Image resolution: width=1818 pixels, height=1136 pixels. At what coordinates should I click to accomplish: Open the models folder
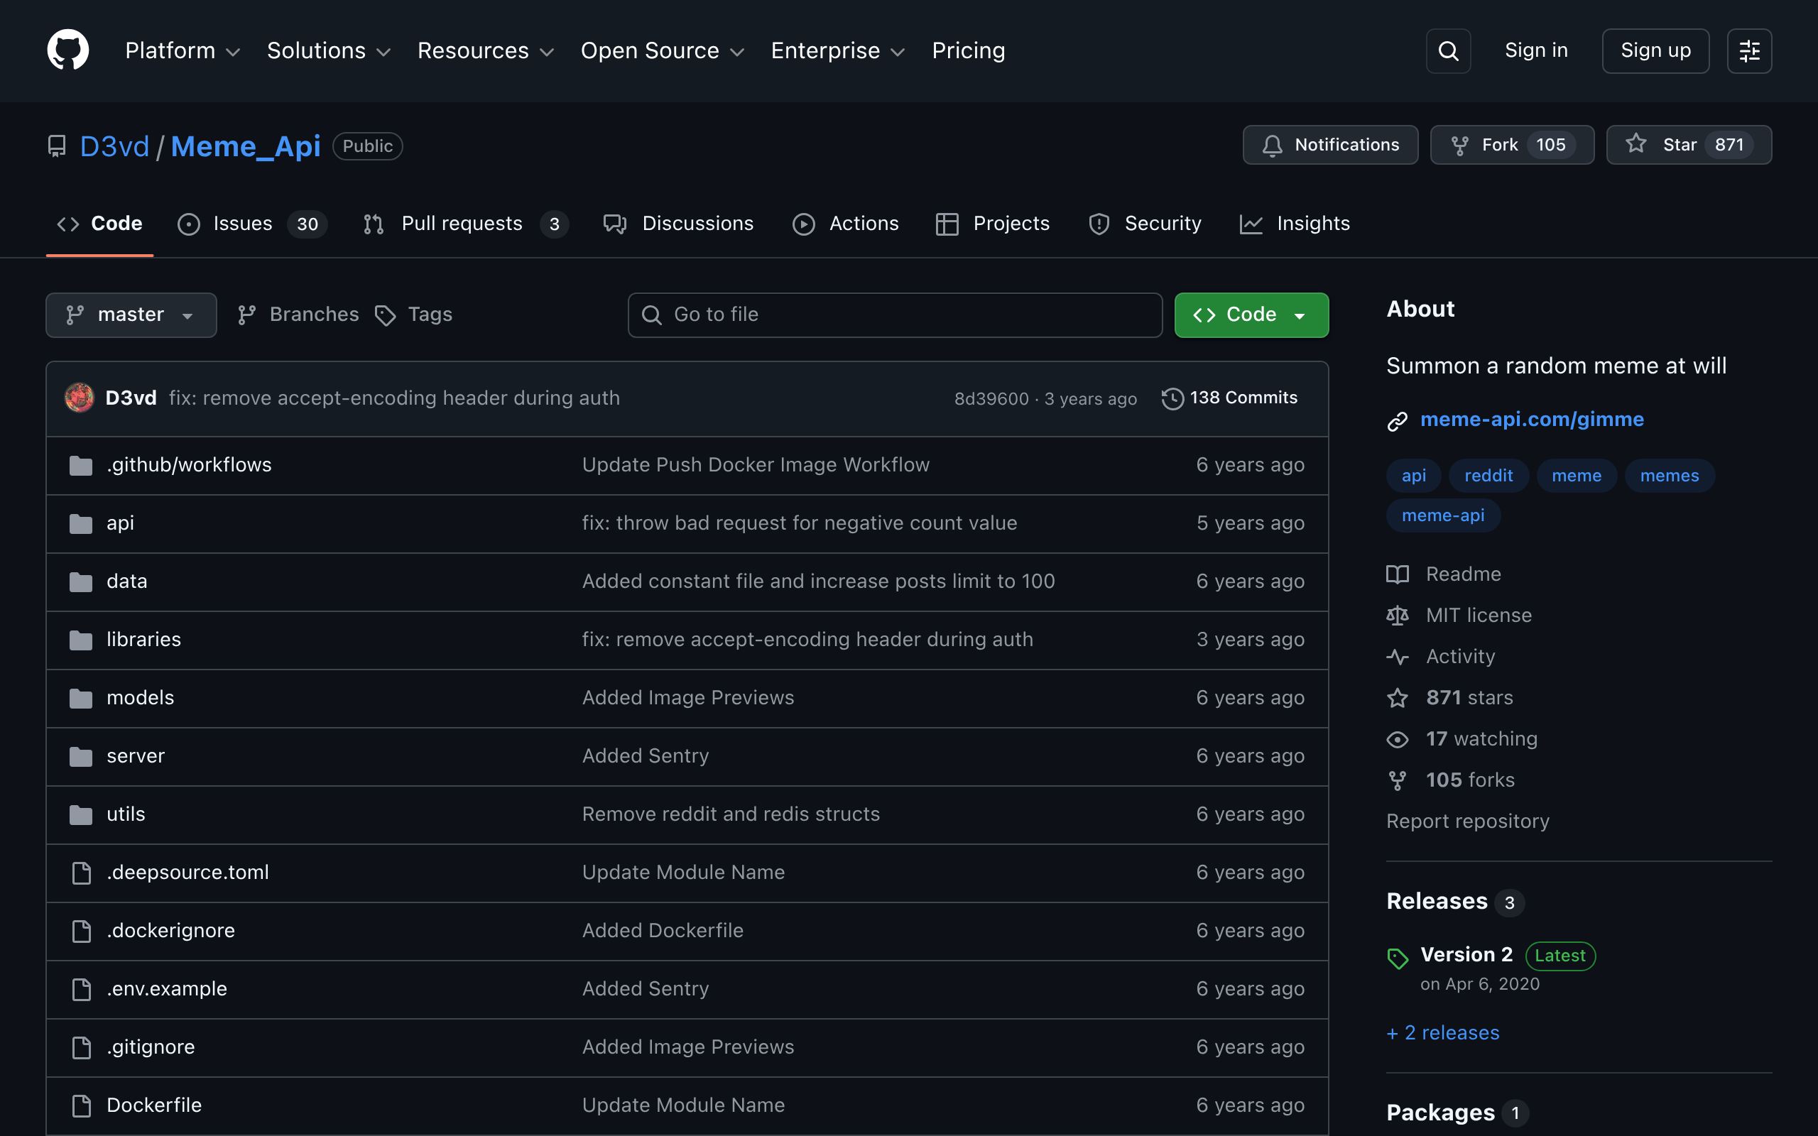[141, 698]
